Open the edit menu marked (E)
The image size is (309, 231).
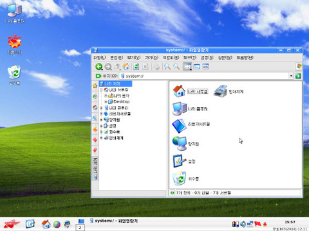point(117,58)
